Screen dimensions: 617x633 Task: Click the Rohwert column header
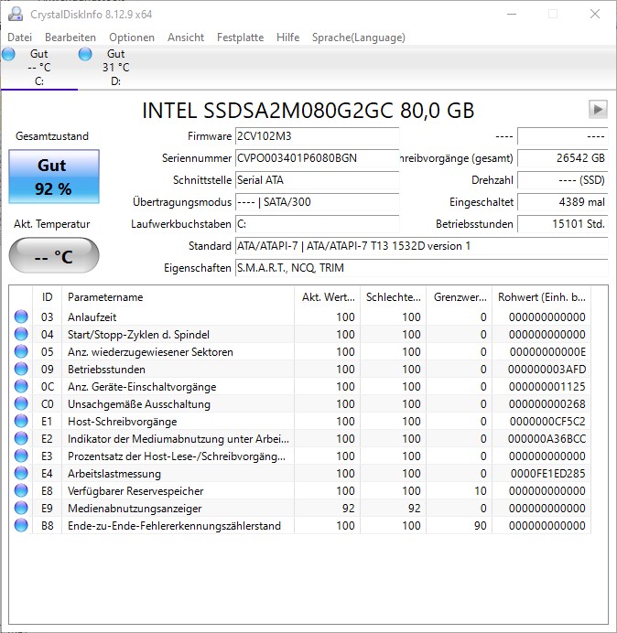click(x=541, y=297)
